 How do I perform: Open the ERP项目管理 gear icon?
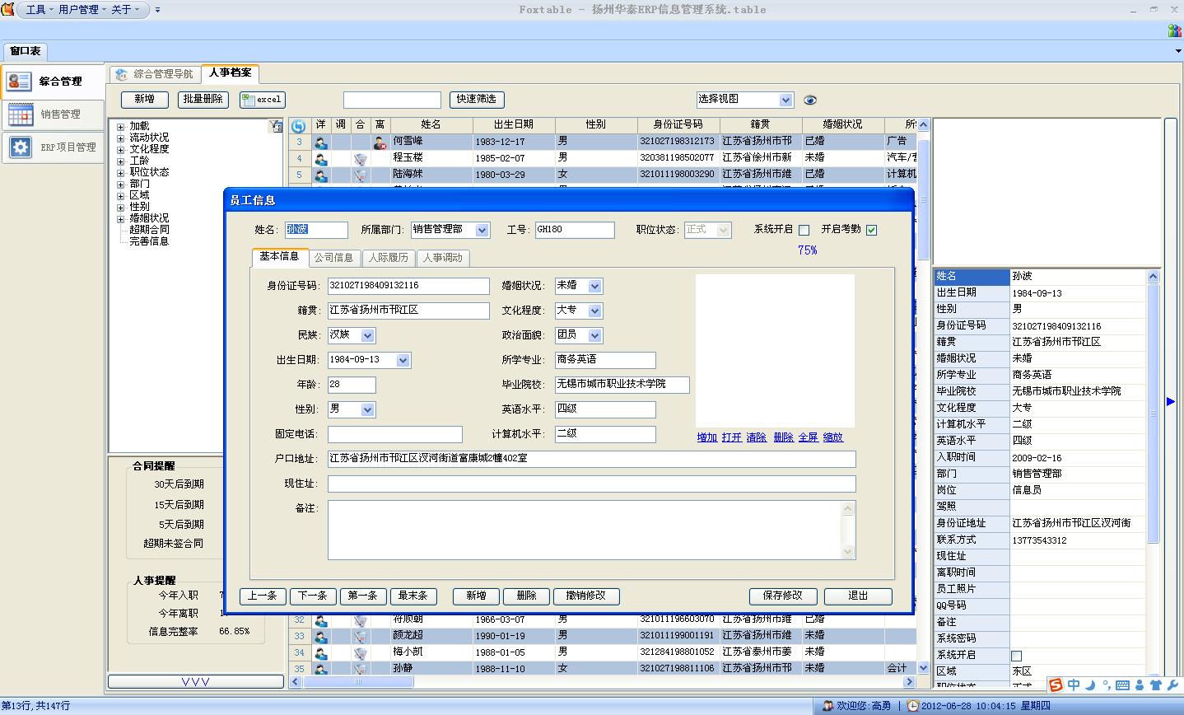click(x=21, y=147)
